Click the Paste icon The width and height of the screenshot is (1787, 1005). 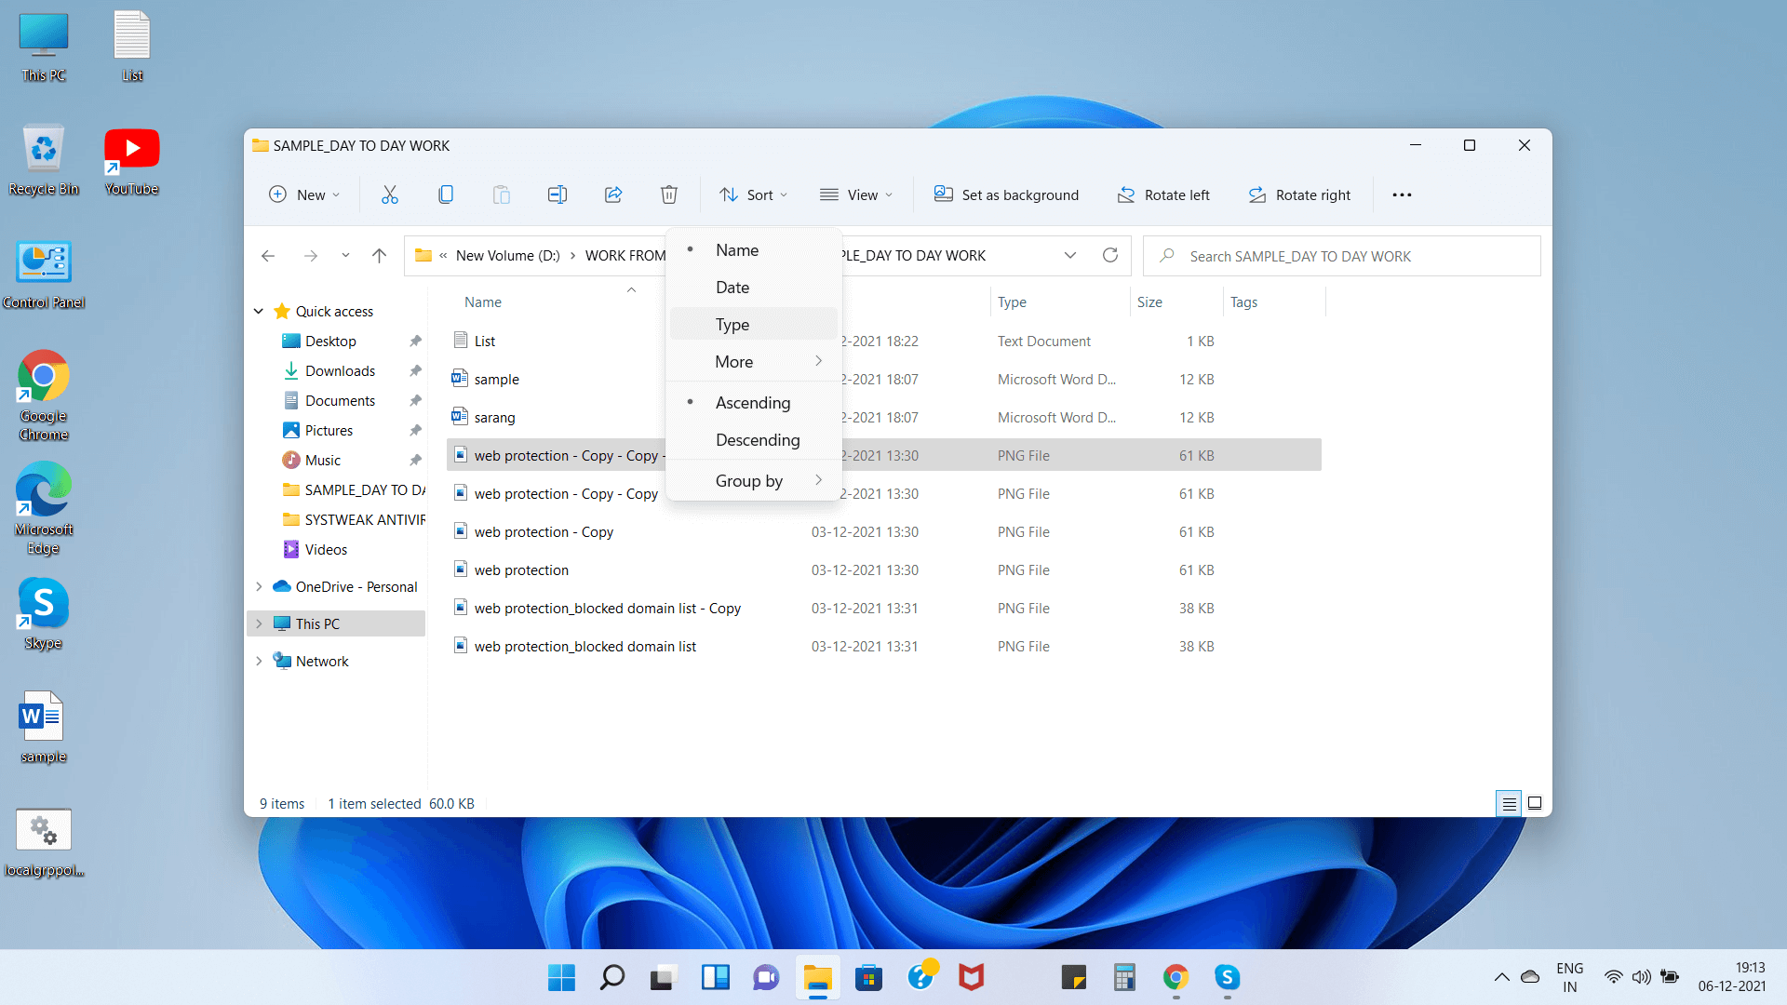click(501, 194)
